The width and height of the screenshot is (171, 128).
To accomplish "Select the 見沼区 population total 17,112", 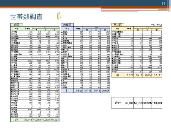I will pyautogui.click(x=157, y=75).
